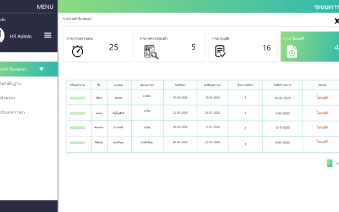Open the leave types sidebar item

[12, 112]
